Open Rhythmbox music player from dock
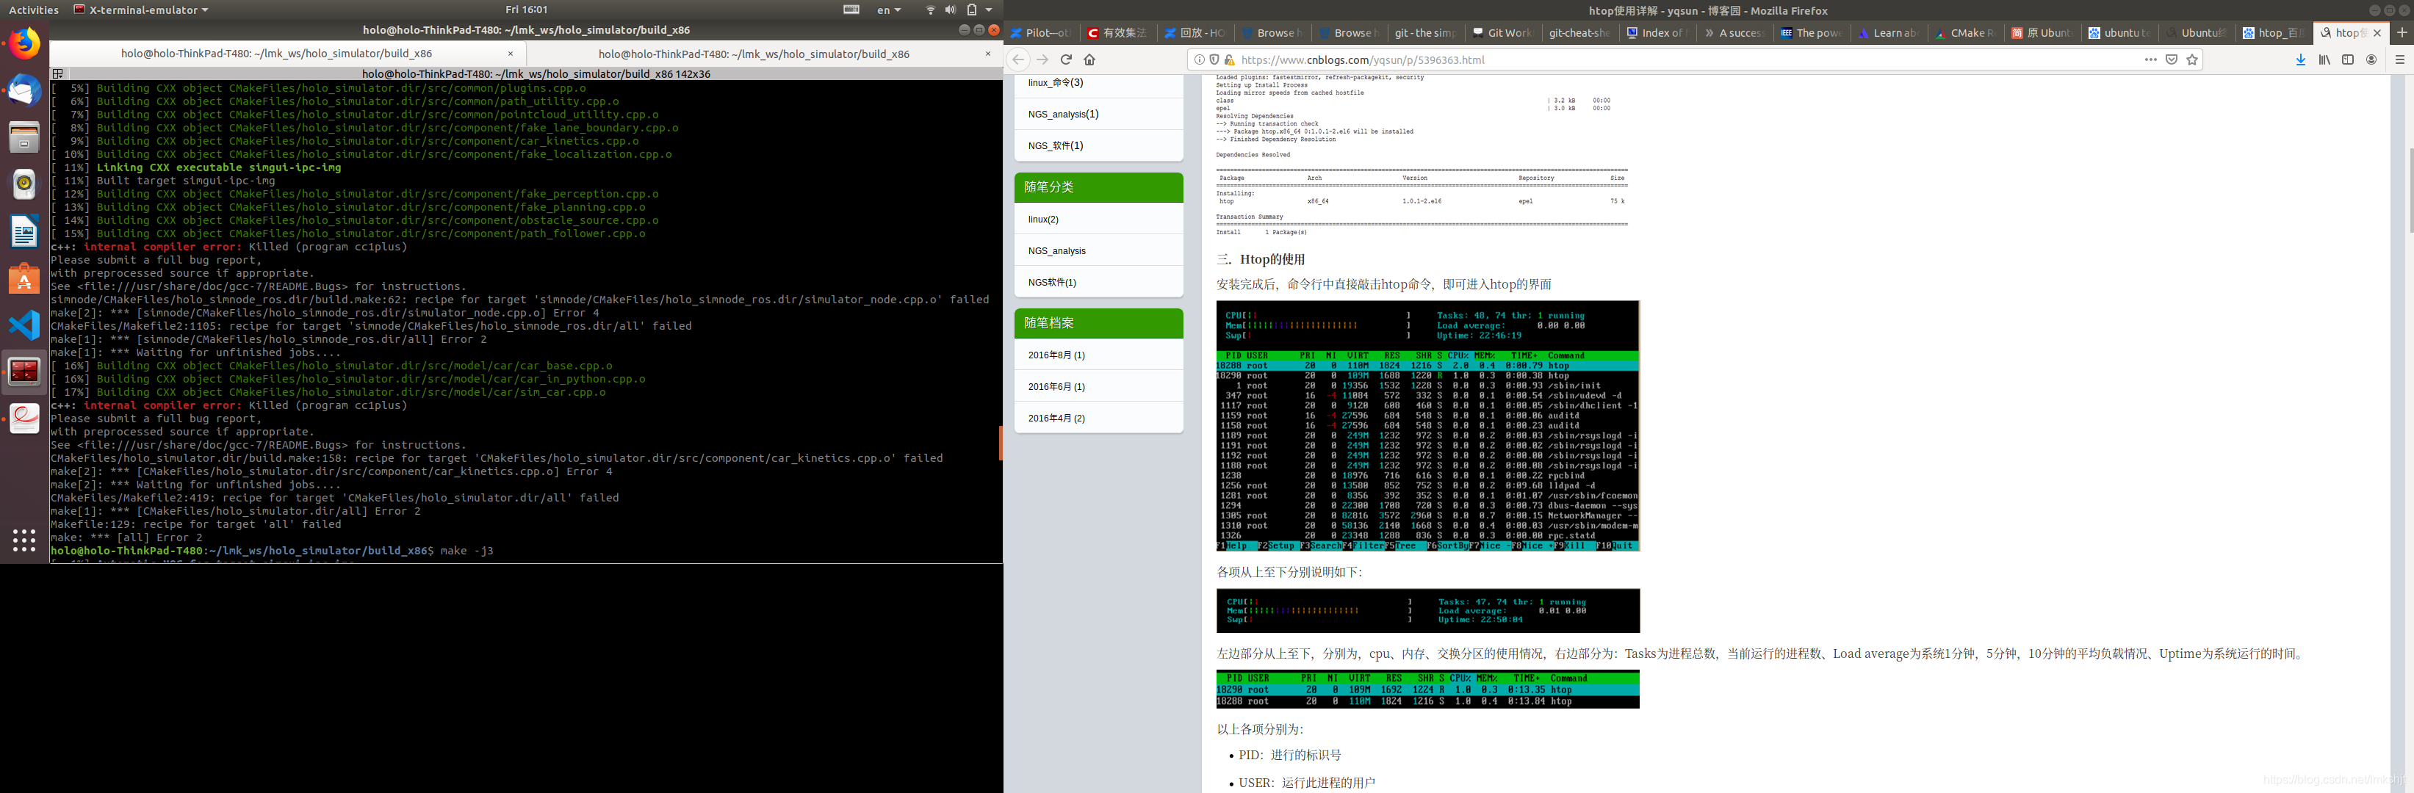The width and height of the screenshot is (2414, 793). pos(24,184)
